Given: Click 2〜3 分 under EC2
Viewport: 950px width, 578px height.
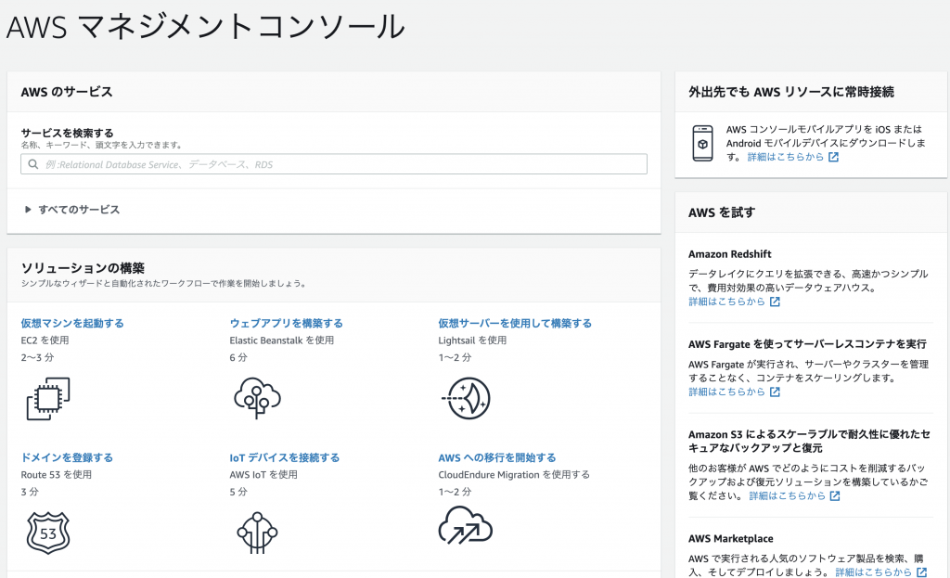Looking at the screenshot, I should pos(37,357).
